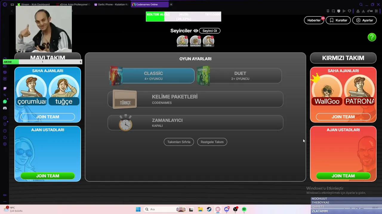Screen dimensions: 382x214
Task: Open Steam from the taskbar
Action: coord(209,209)
